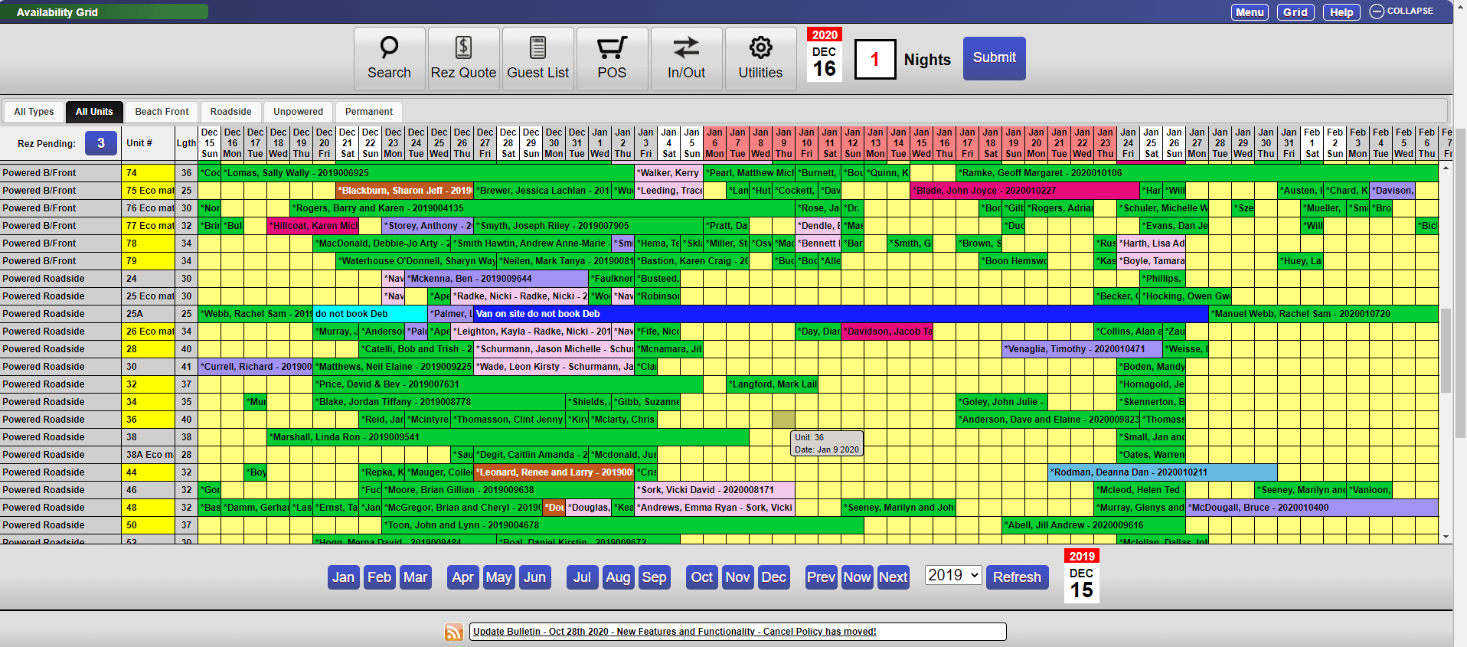Screen dimensions: 1467x647
Task: Open the In/Out arrows tool
Action: [x=686, y=59]
